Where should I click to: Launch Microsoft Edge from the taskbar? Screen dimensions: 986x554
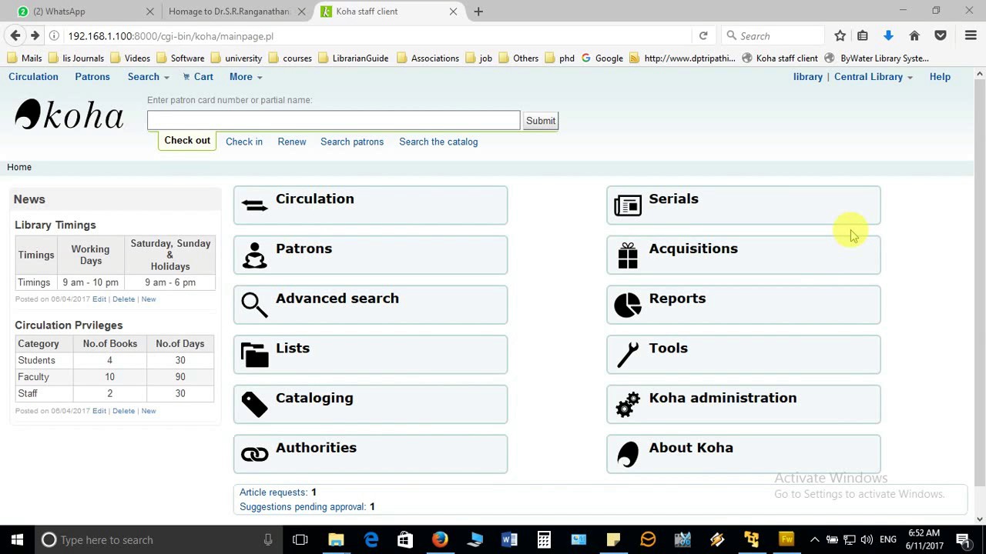tap(371, 539)
